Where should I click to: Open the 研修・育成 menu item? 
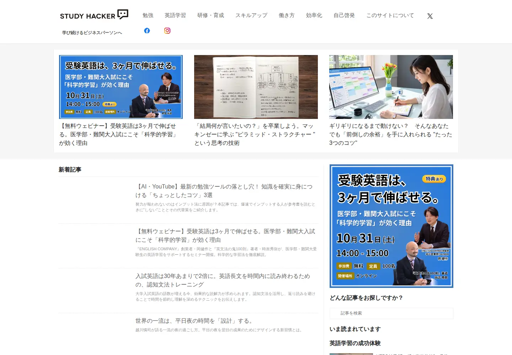click(x=210, y=15)
